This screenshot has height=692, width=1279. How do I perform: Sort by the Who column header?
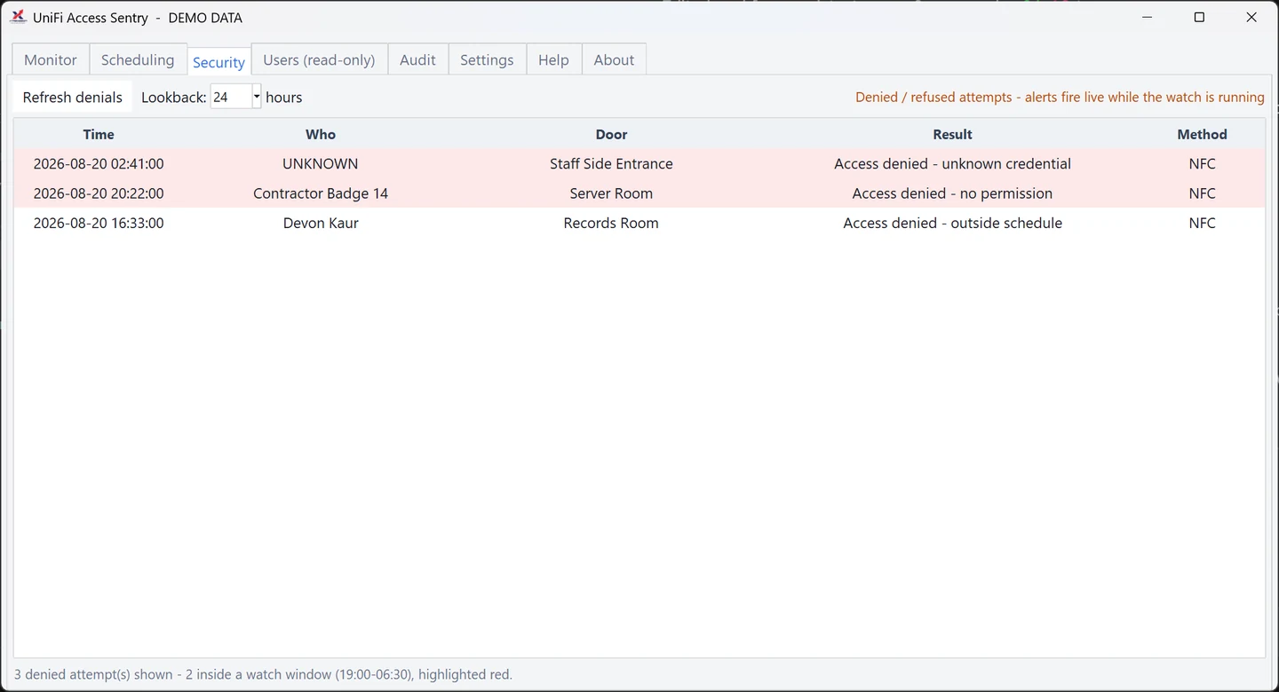[321, 134]
